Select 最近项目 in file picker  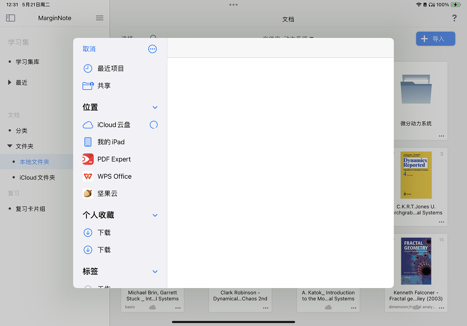tap(111, 68)
